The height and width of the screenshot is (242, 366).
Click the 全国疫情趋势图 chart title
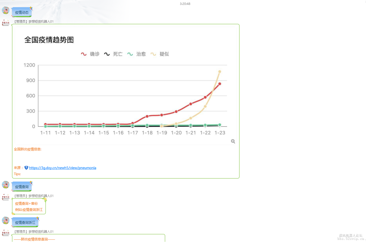click(x=49, y=40)
